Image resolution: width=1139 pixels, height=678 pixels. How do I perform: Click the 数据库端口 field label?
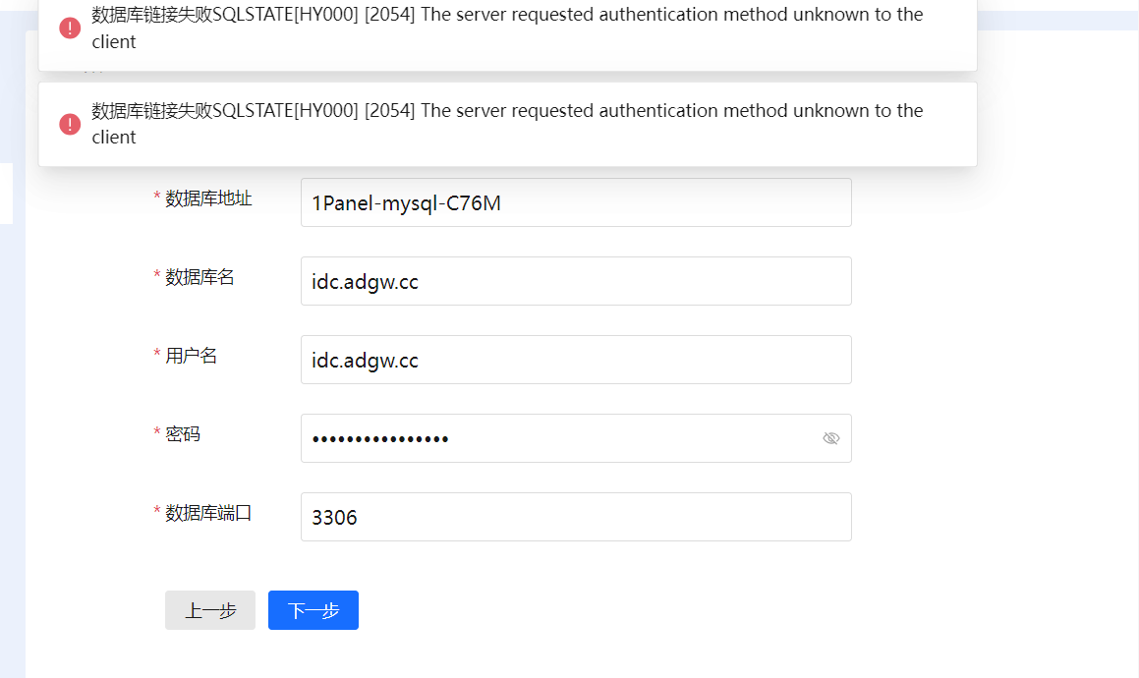(x=208, y=512)
